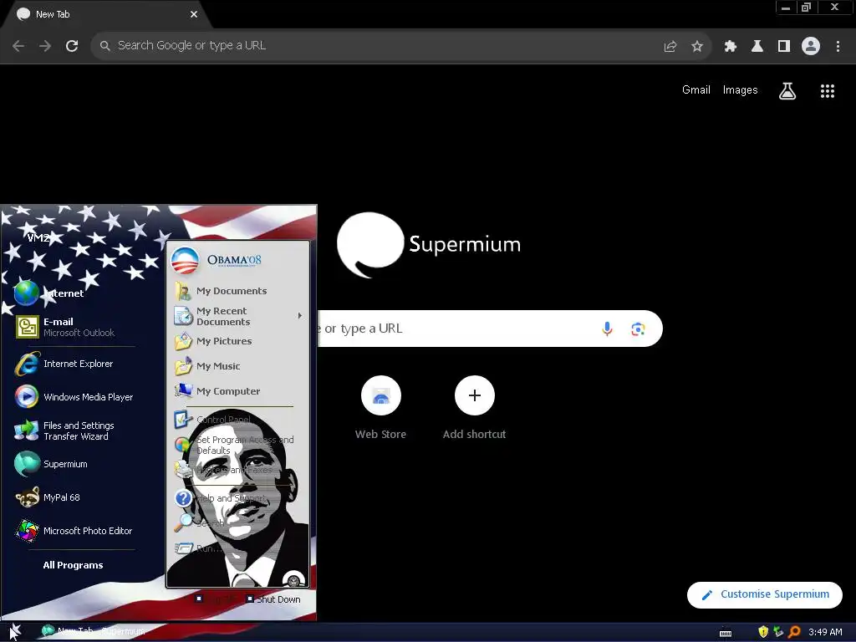
Task: Open the Web Store shortcut
Action: (380, 408)
